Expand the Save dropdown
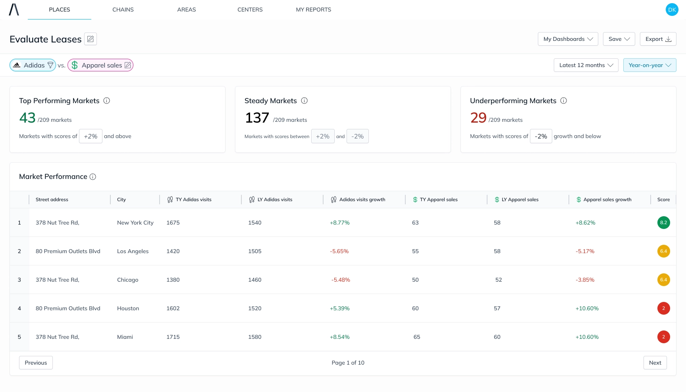Image resolution: width=686 pixels, height=392 pixels. tap(619, 39)
